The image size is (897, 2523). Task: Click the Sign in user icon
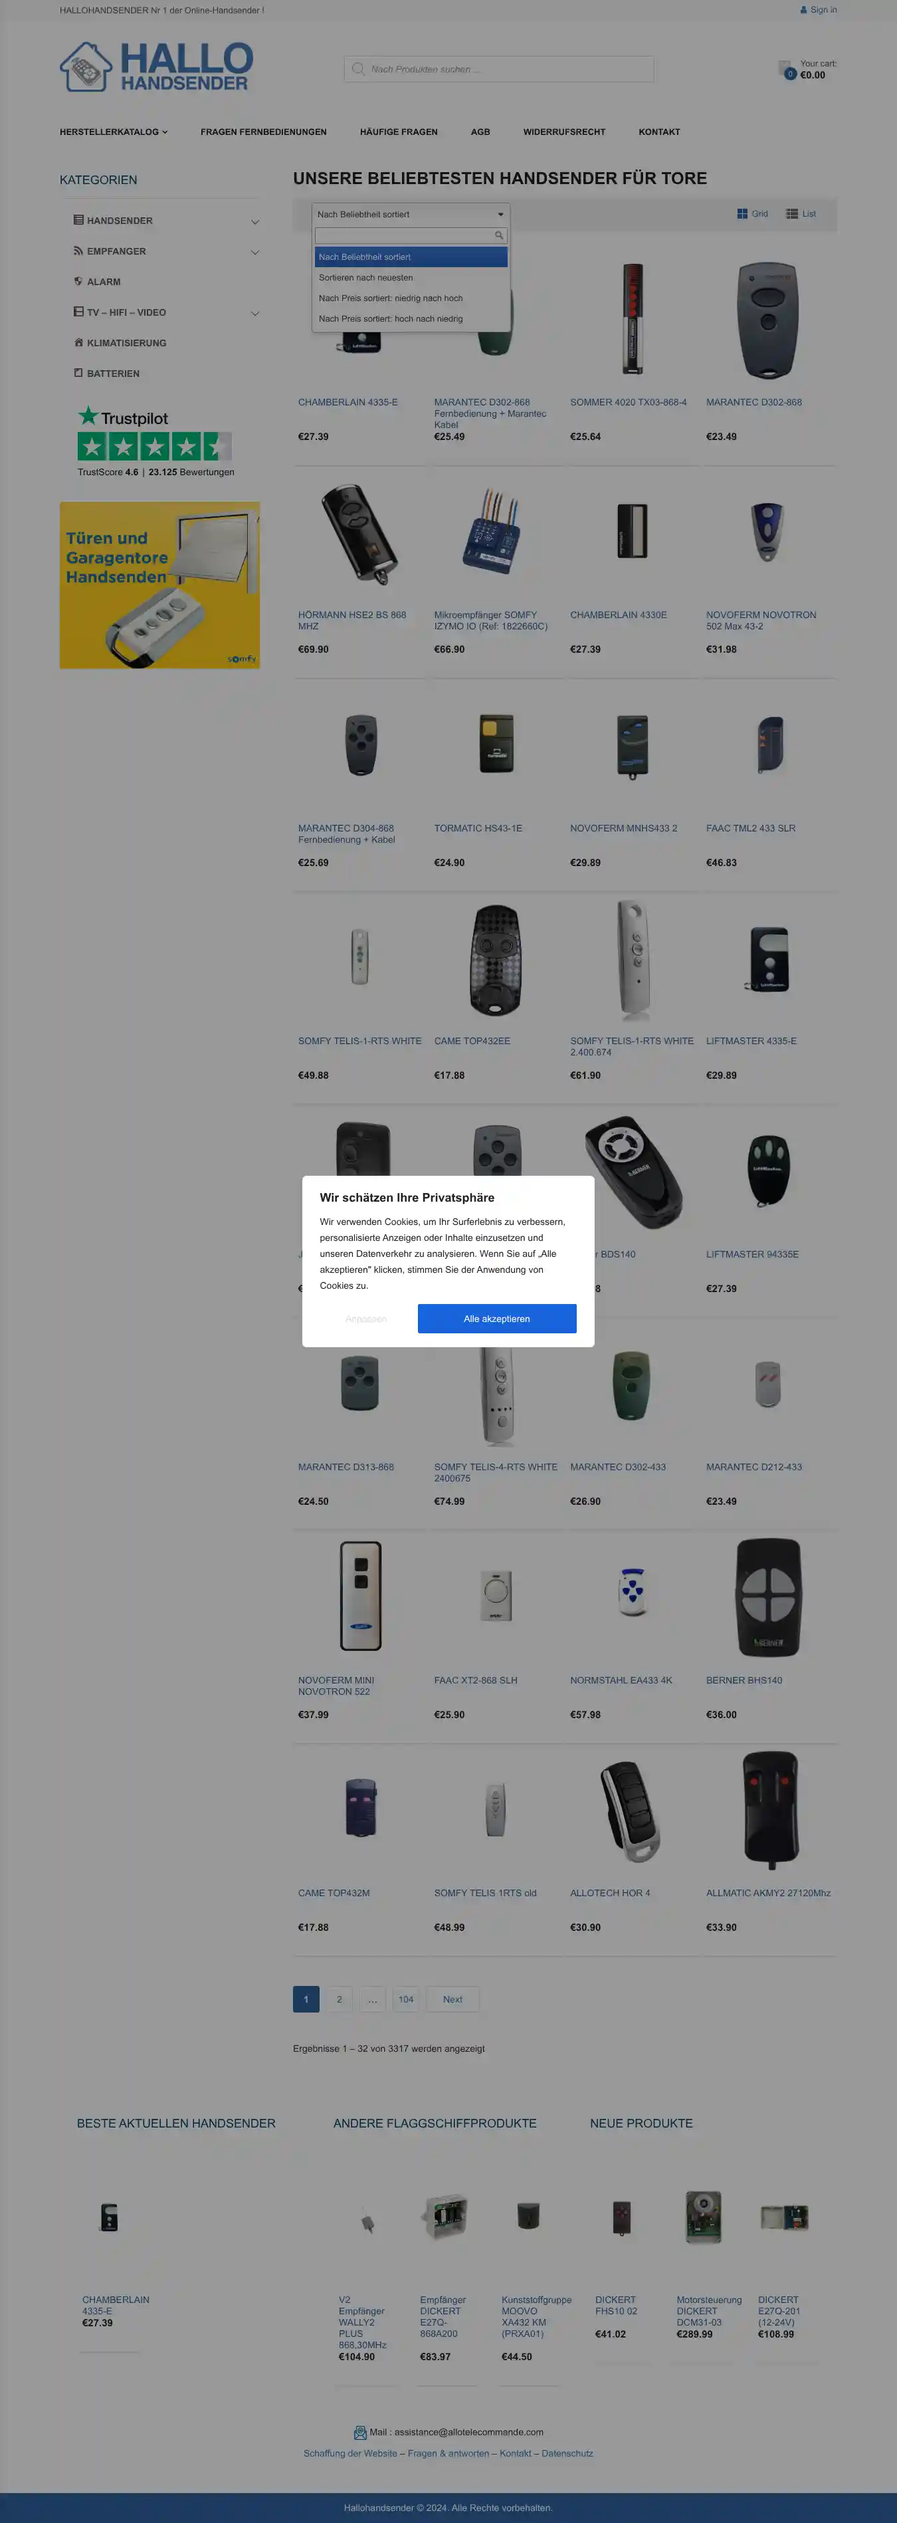point(804,10)
